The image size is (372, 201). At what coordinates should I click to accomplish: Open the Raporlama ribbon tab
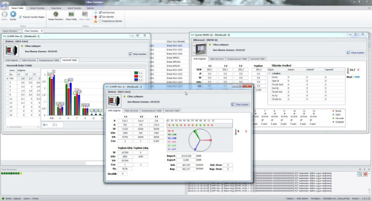pos(56,8)
